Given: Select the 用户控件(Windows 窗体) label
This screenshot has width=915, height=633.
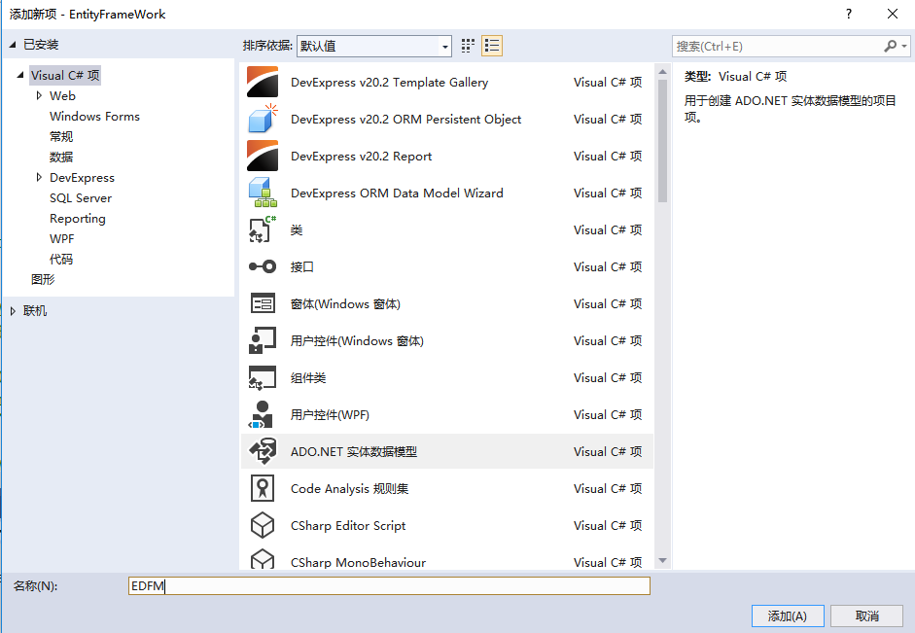Looking at the screenshot, I should (357, 340).
